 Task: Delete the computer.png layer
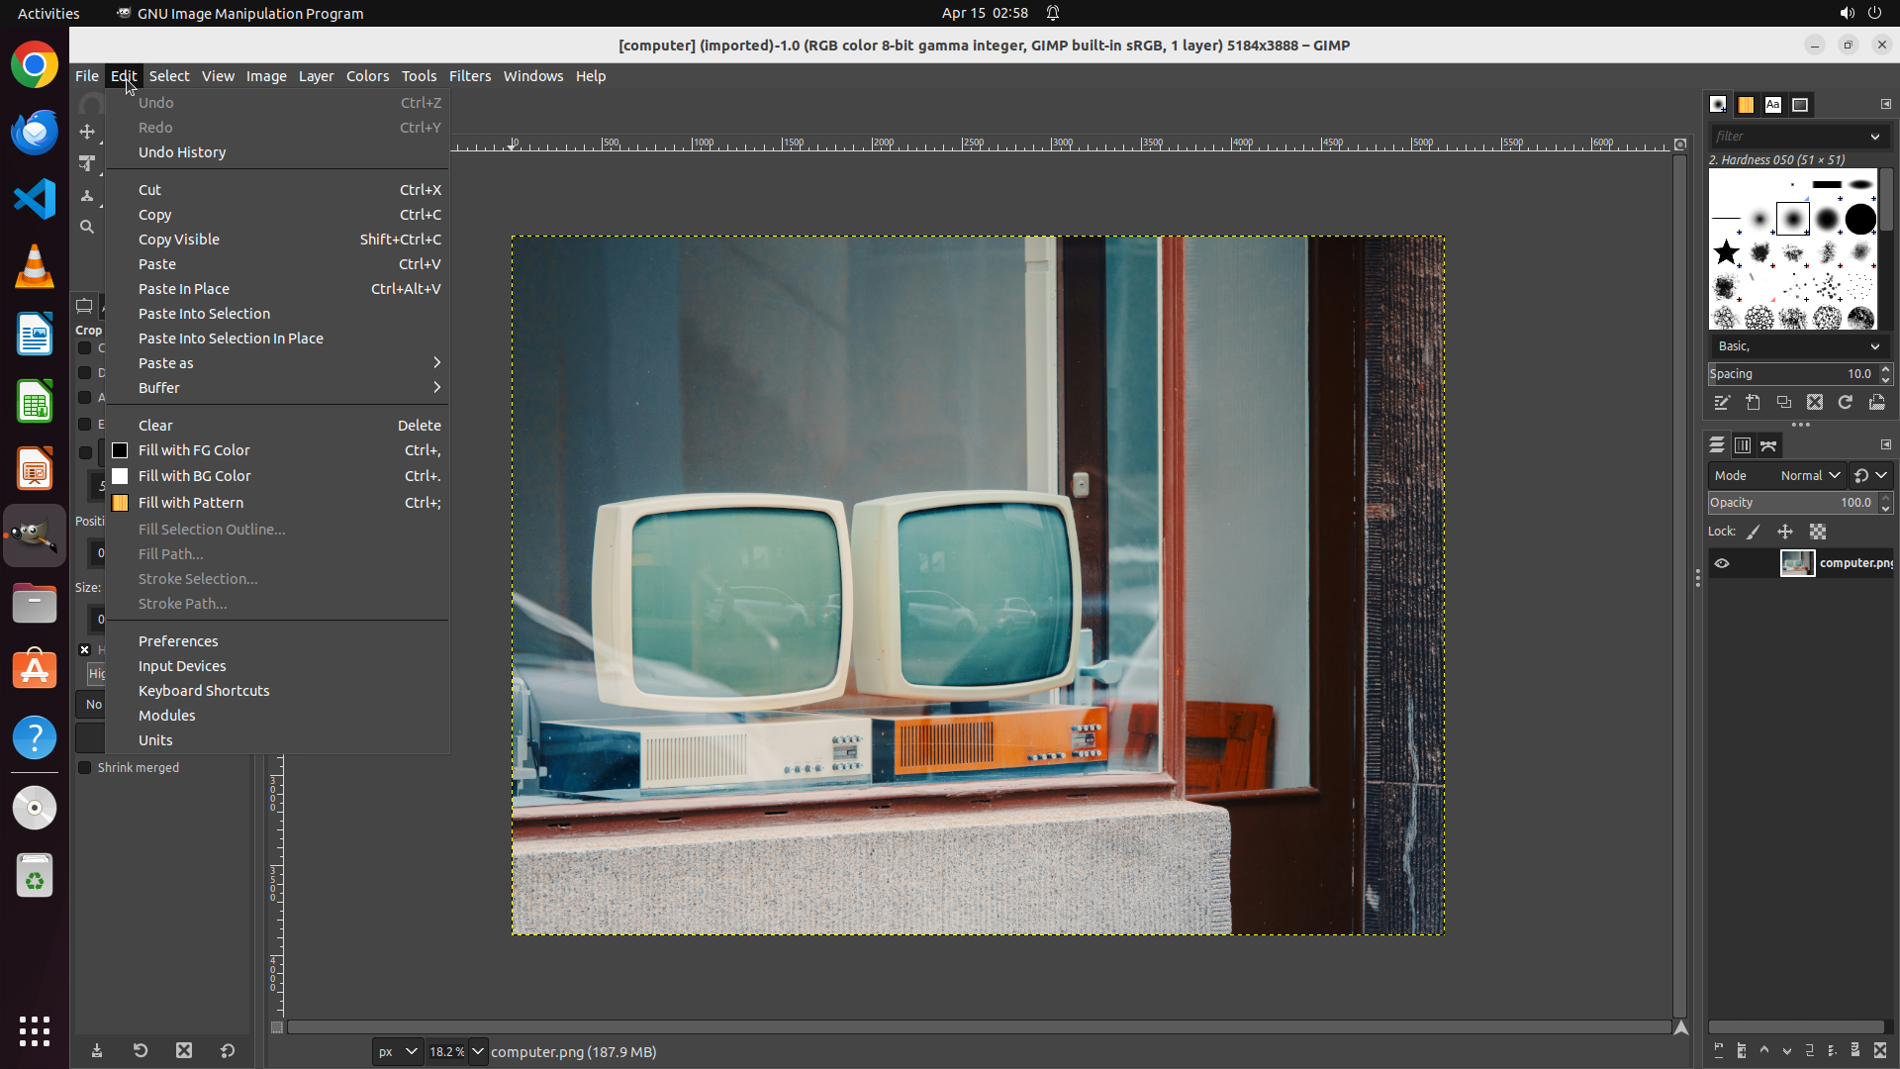pos(1881,1051)
